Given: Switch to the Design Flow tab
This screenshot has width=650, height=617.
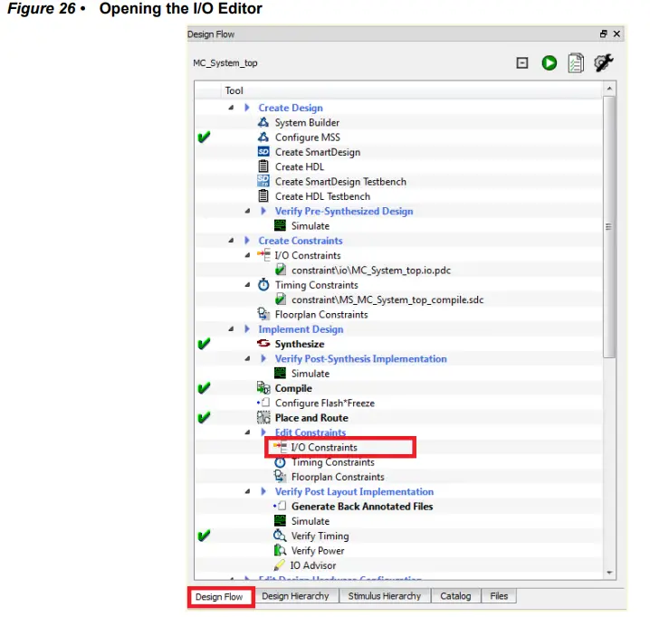Looking at the screenshot, I should click(x=220, y=597).
